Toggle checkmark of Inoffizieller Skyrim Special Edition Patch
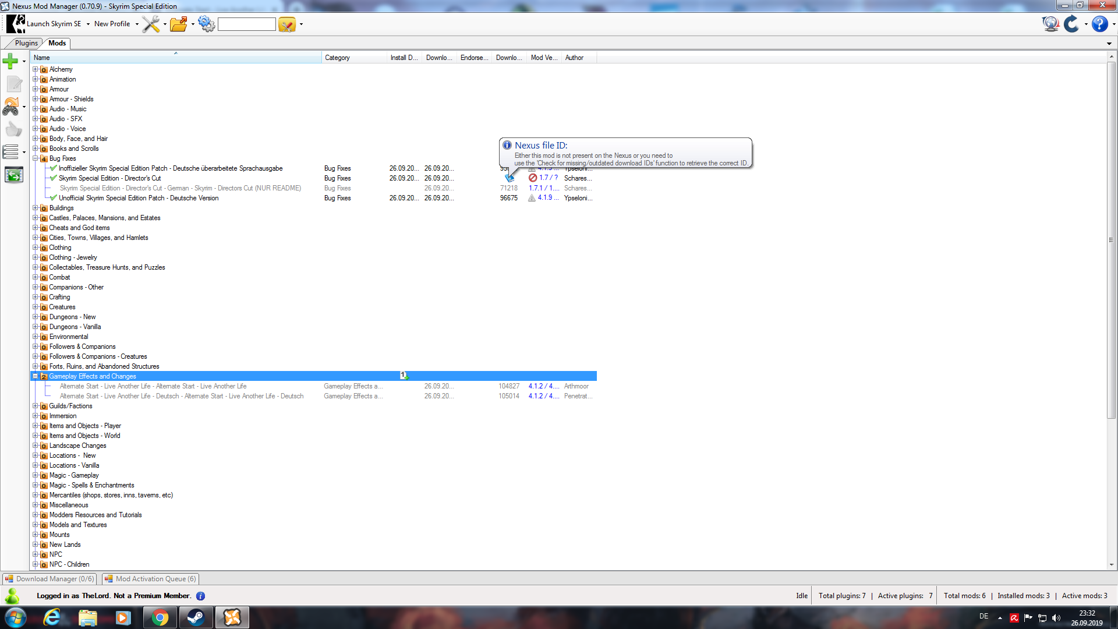 (54, 168)
